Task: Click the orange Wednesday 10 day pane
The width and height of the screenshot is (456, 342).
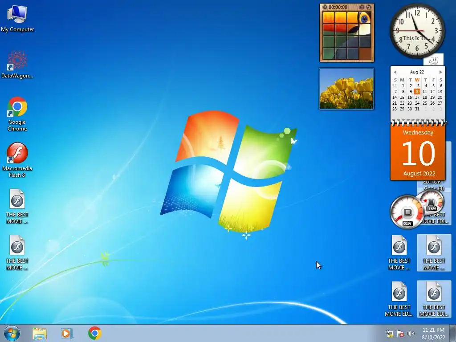Action: [418, 153]
